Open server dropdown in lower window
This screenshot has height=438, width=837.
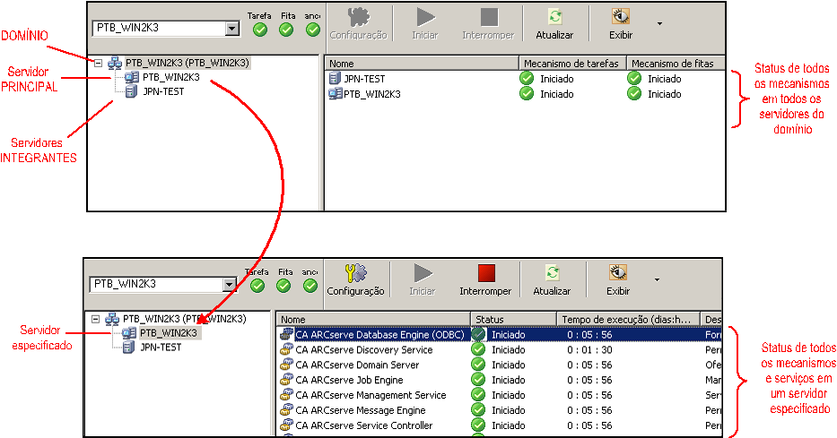[229, 285]
